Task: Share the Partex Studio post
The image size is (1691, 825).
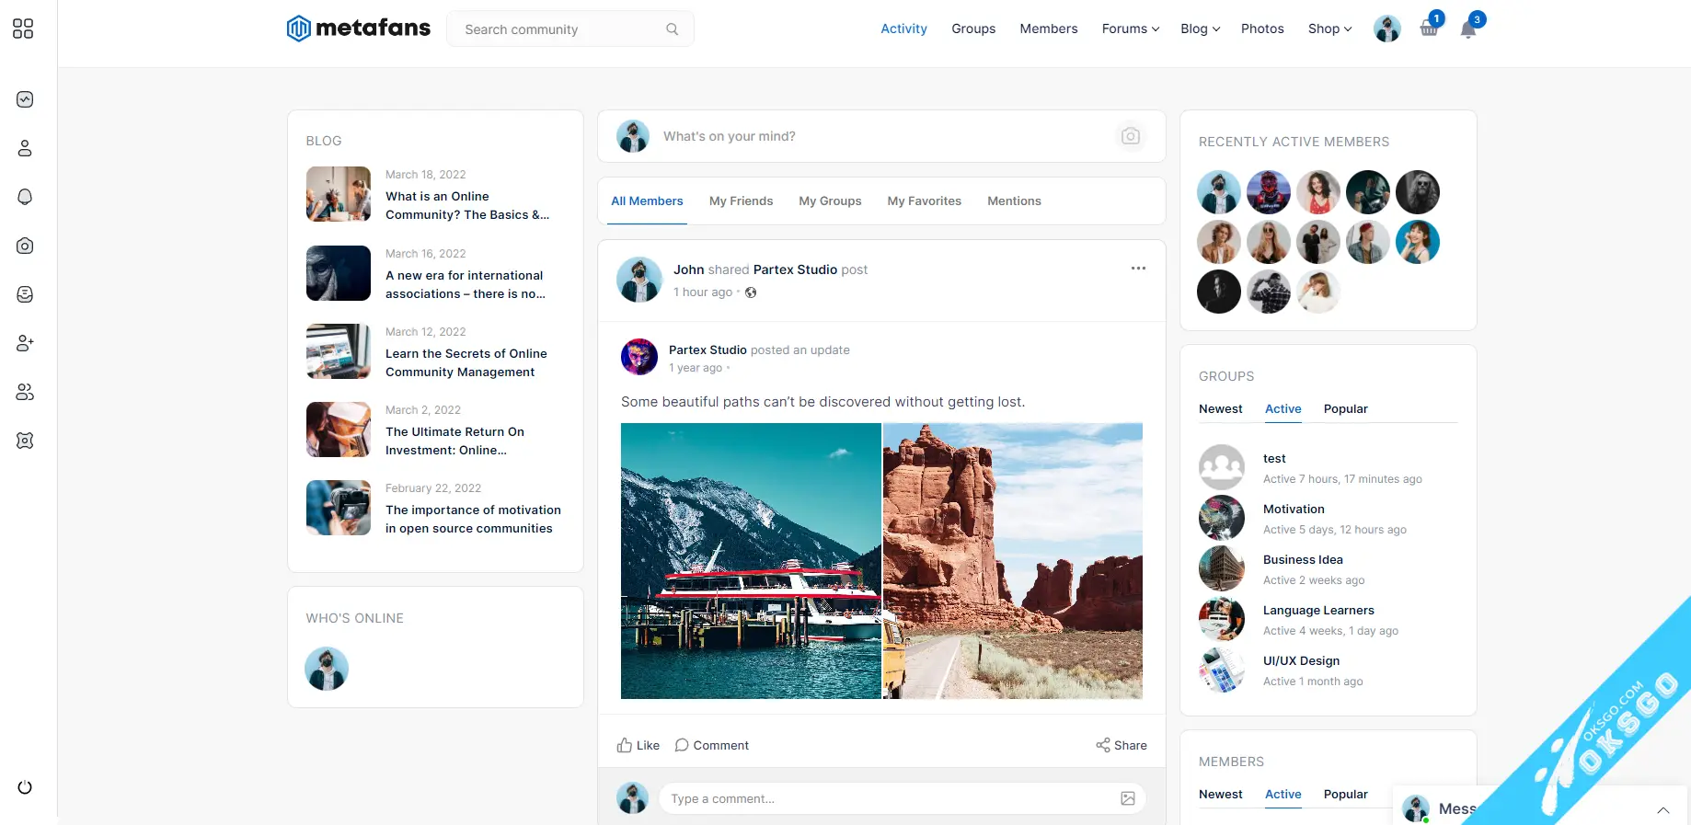Action: pos(1121,745)
